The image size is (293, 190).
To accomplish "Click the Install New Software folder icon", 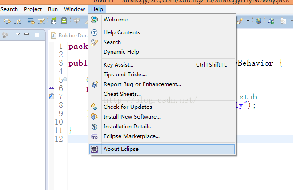I will (94, 117).
